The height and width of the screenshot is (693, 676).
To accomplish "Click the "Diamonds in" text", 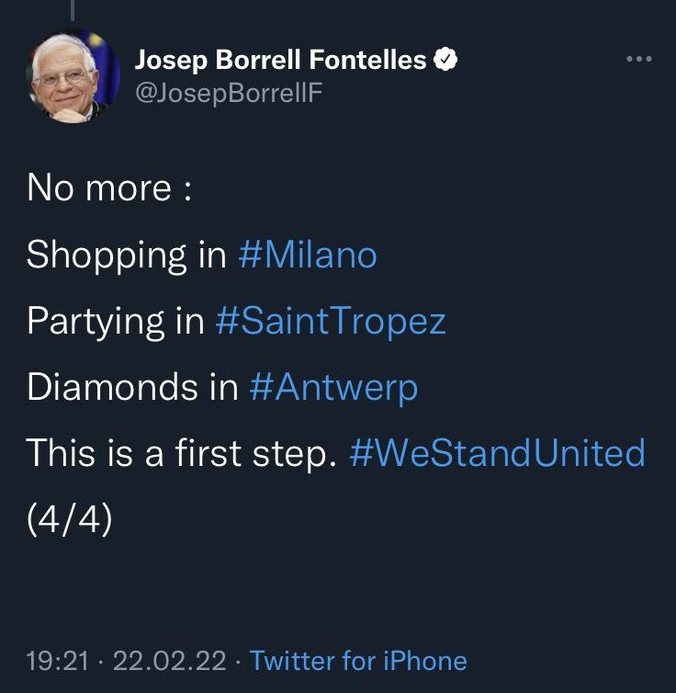I will click(132, 387).
